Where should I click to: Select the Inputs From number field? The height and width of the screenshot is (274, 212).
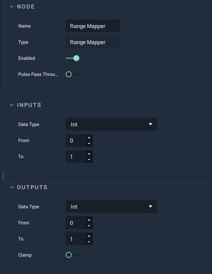(x=76, y=140)
